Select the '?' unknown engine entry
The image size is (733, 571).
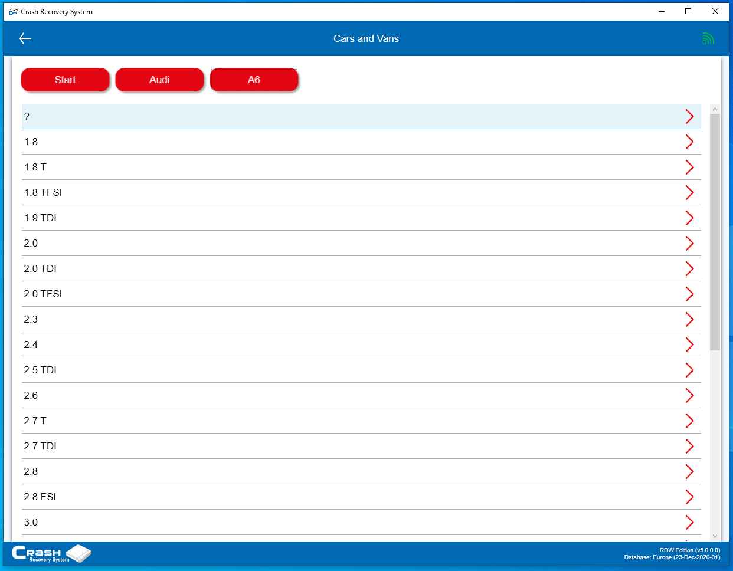pyautogui.click(x=361, y=116)
